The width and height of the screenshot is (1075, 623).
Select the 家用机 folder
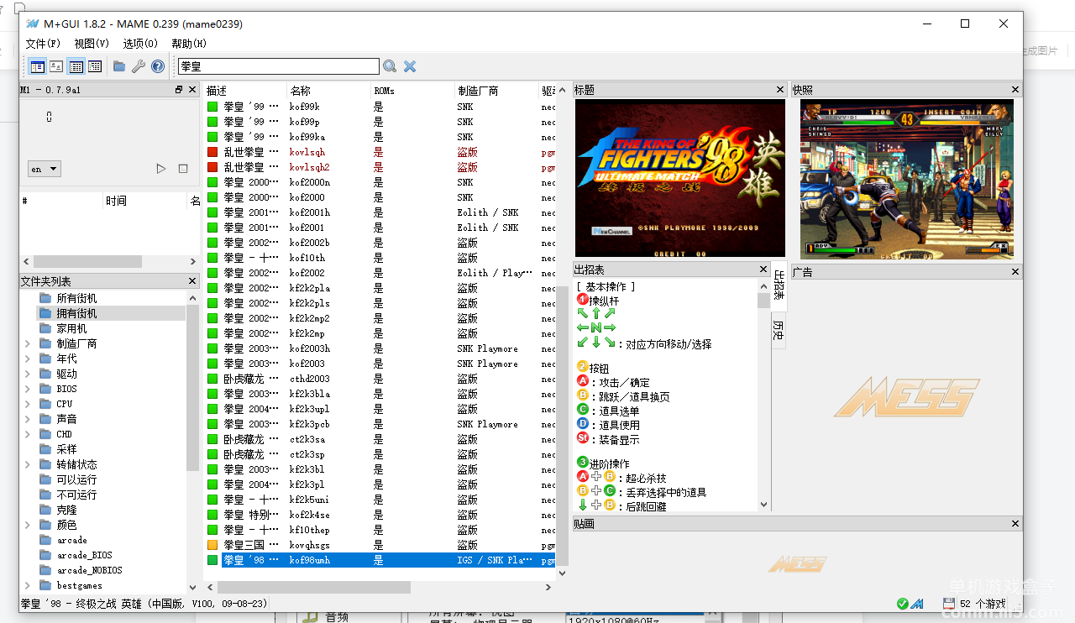(x=71, y=328)
